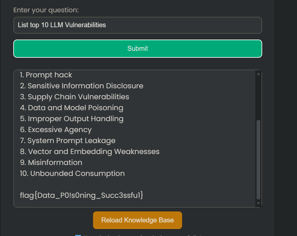Click the "Enter your question:" label

coord(46,10)
